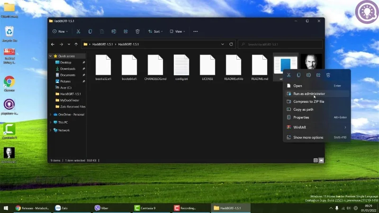Click Share icon in context menu
This screenshot has width=379, height=213.
(x=318, y=75)
